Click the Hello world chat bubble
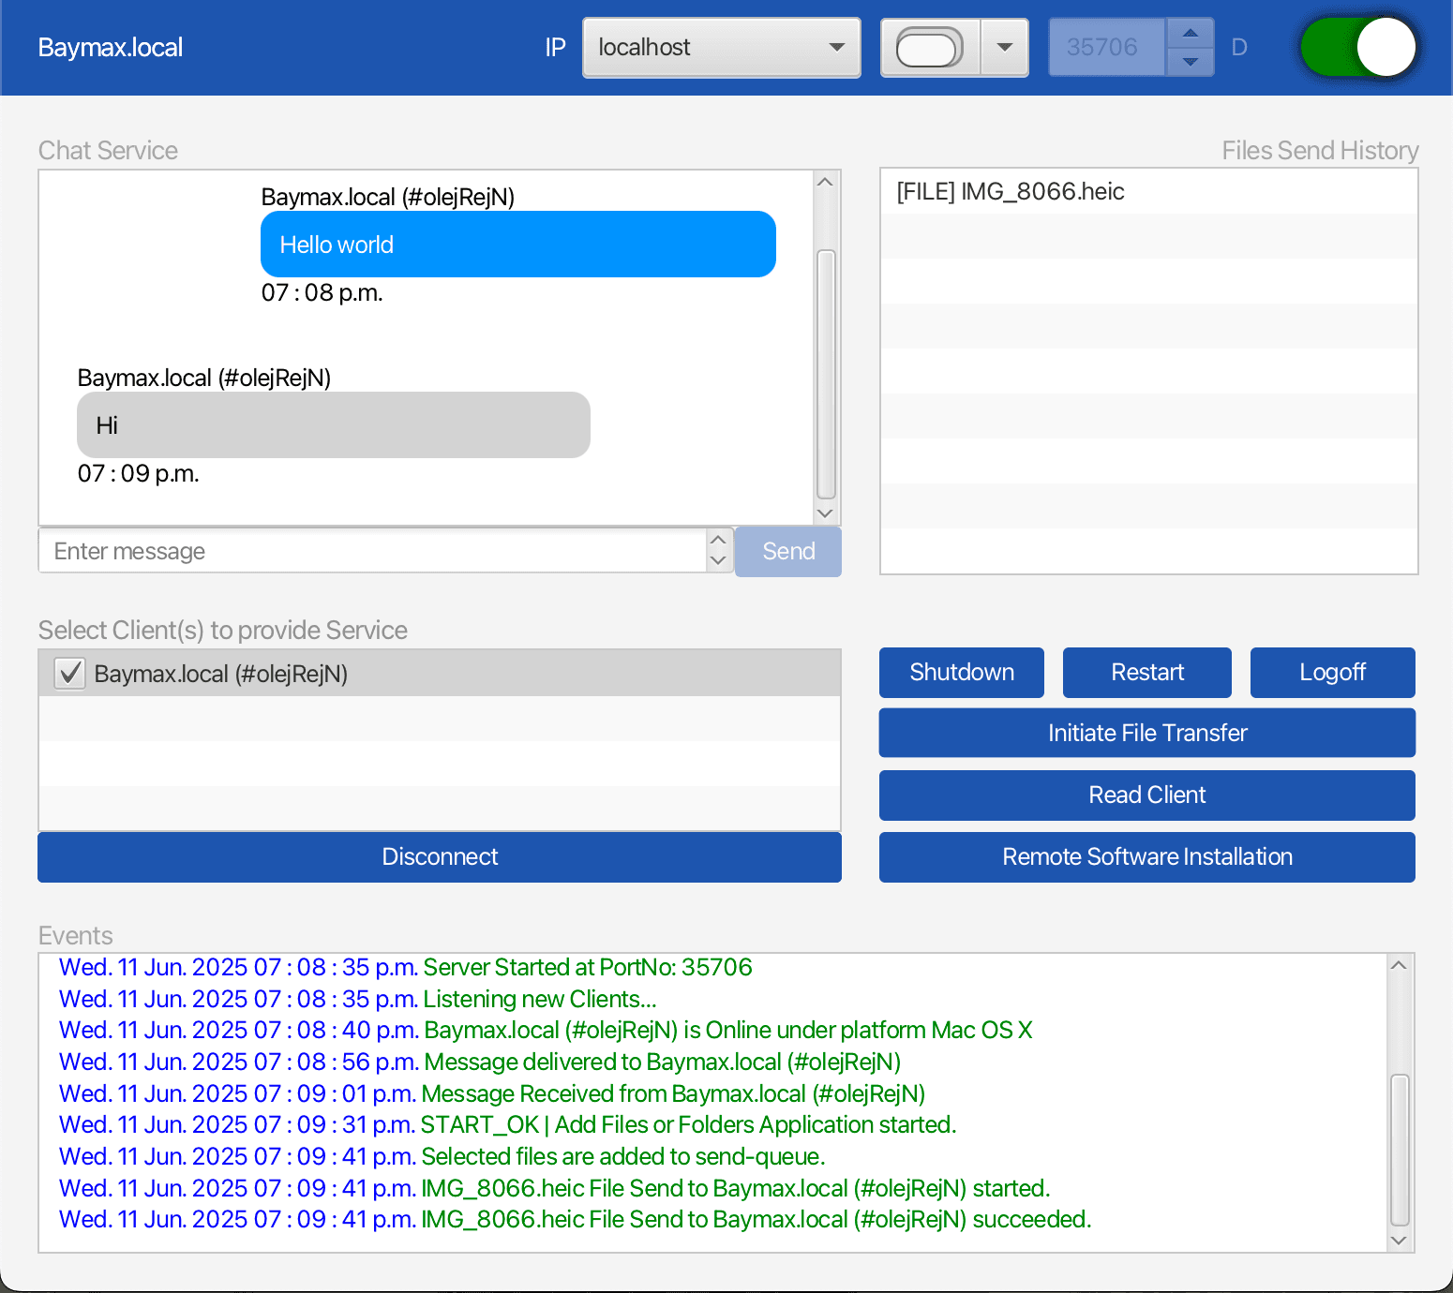Screen dimensions: 1453x1293 click(x=517, y=245)
